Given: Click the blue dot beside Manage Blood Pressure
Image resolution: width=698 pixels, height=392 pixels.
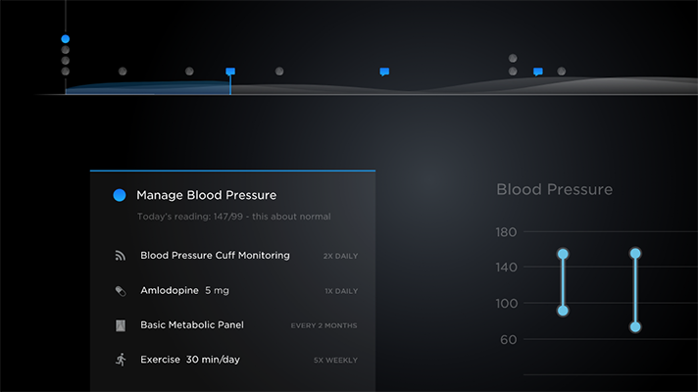Looking at the screenshot, I should tap(120, 195).
